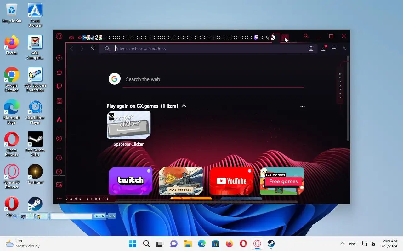Go back with the left arrow
This screenshot has height=251, width=403.
tap(71, 49)
